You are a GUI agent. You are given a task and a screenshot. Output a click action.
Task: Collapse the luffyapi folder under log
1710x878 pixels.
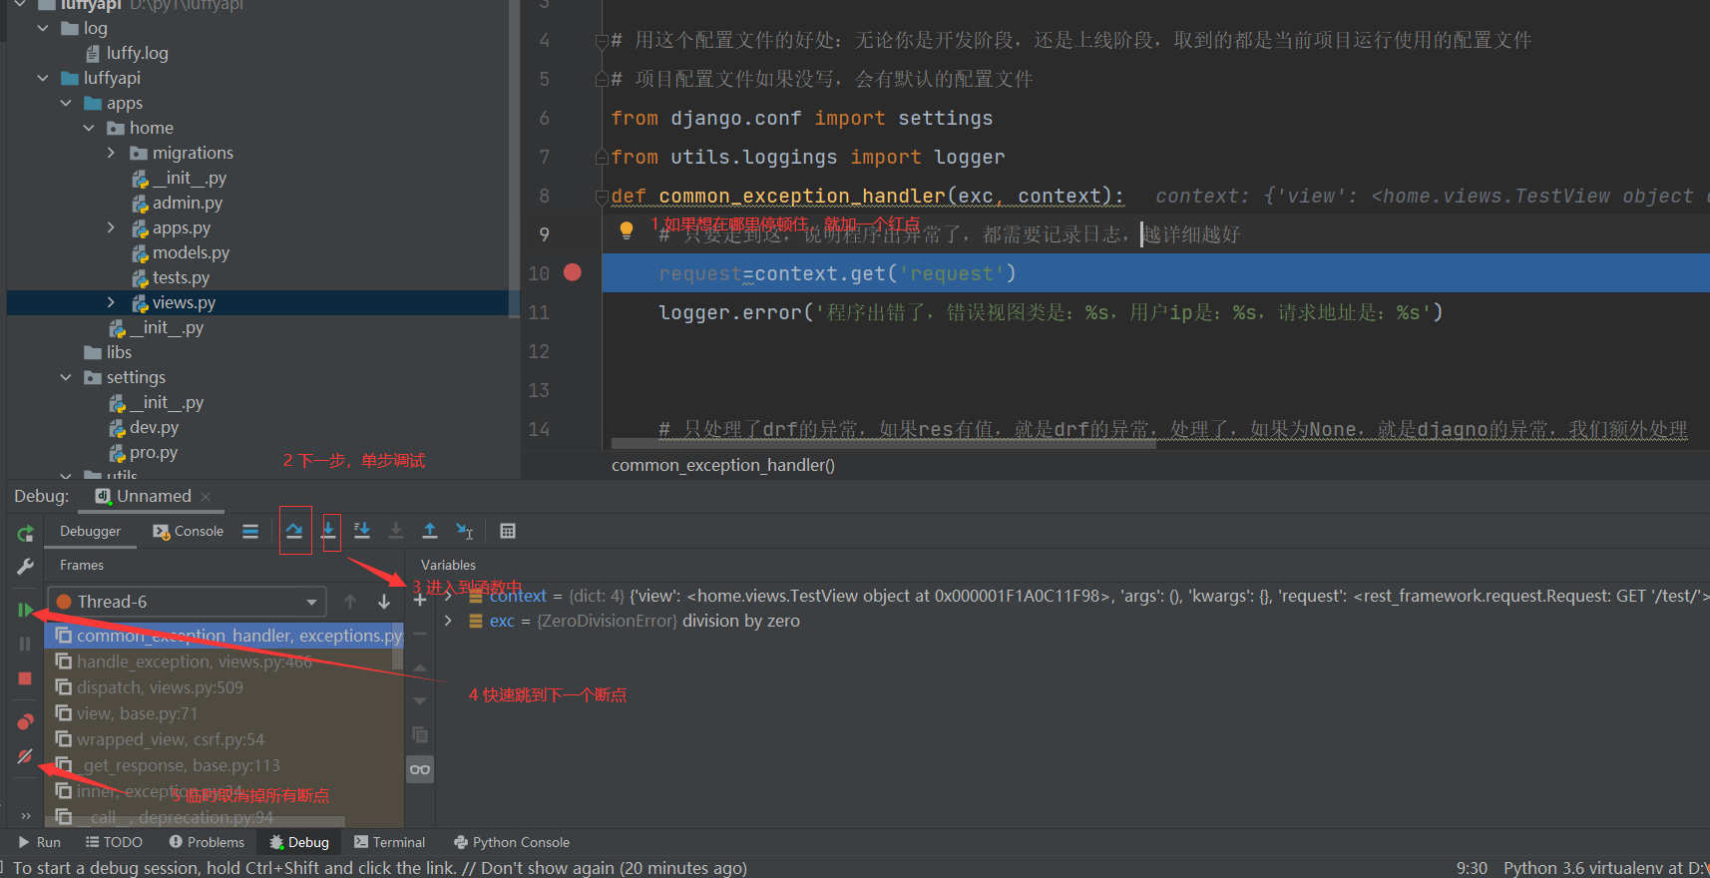(43, 78)
